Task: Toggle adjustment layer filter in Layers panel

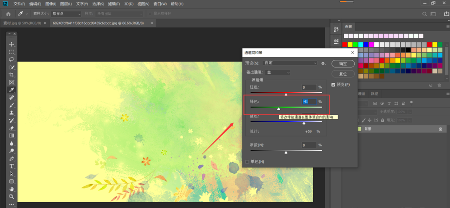Action: 382,103
